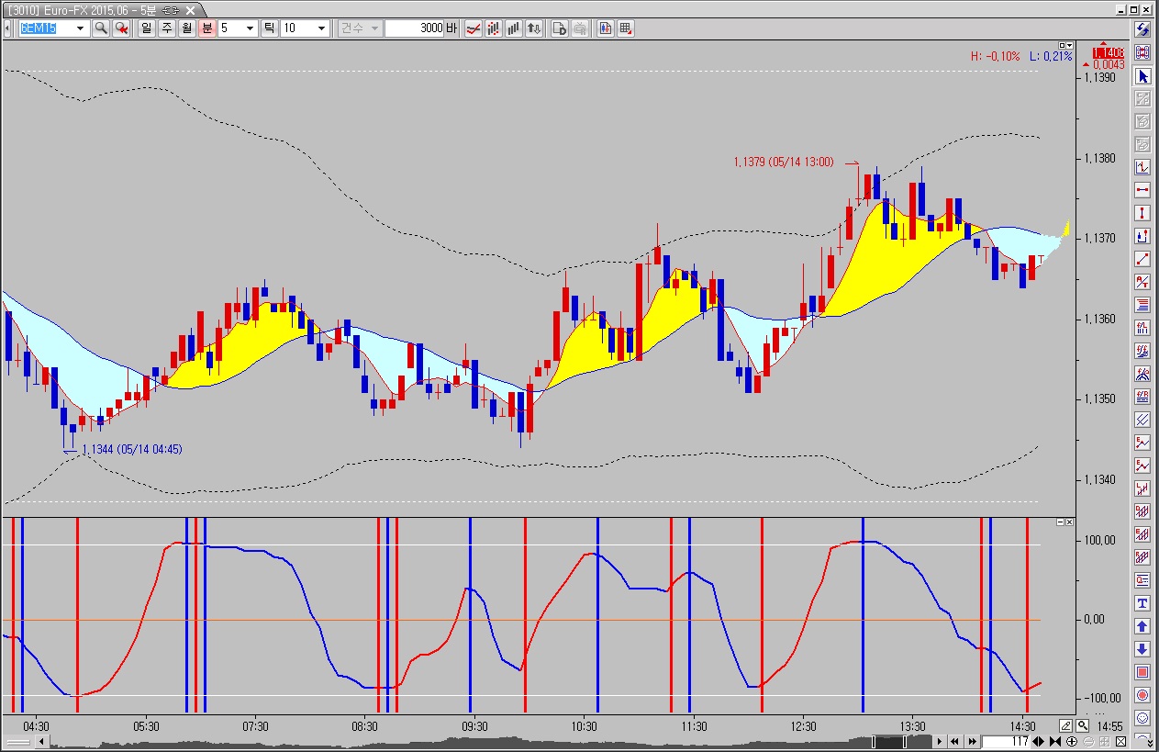The height and width of the screenshot is (752, 1159).
Task: Select the horizontal line drawing tool
Action: coord(1142,191)
